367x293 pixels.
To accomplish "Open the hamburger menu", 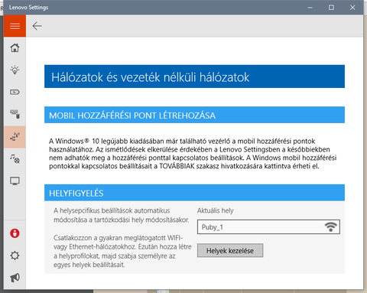I will click(x=15, y=26).
